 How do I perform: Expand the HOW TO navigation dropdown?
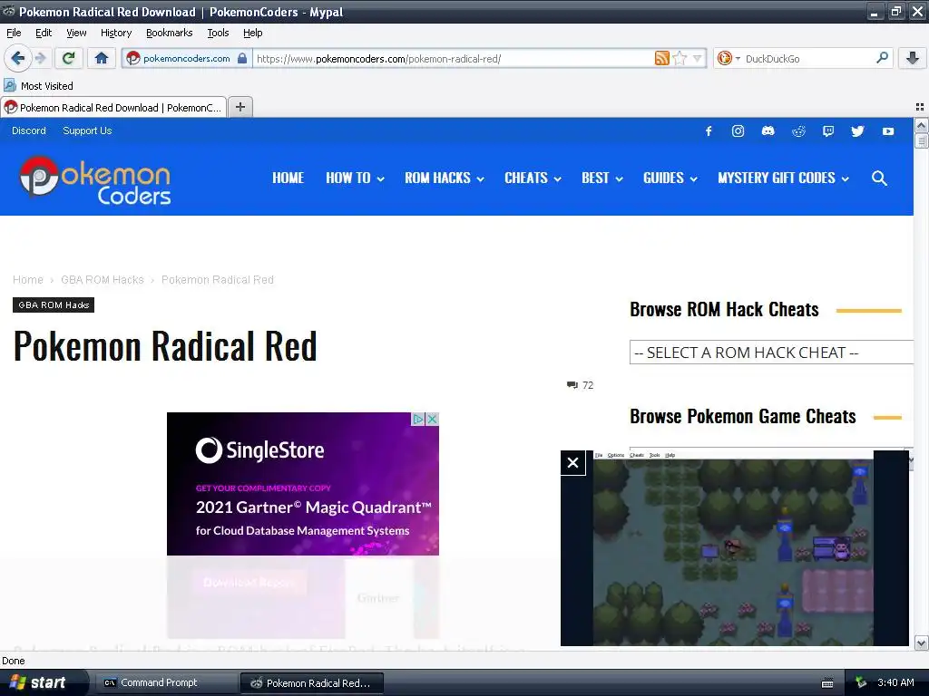[355, 179]
